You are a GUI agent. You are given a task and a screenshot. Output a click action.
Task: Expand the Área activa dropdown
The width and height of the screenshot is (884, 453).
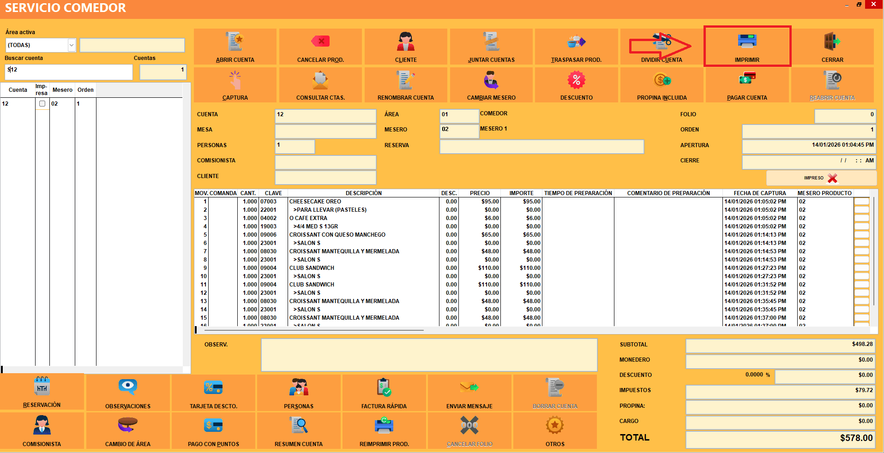tap(72, 45)
